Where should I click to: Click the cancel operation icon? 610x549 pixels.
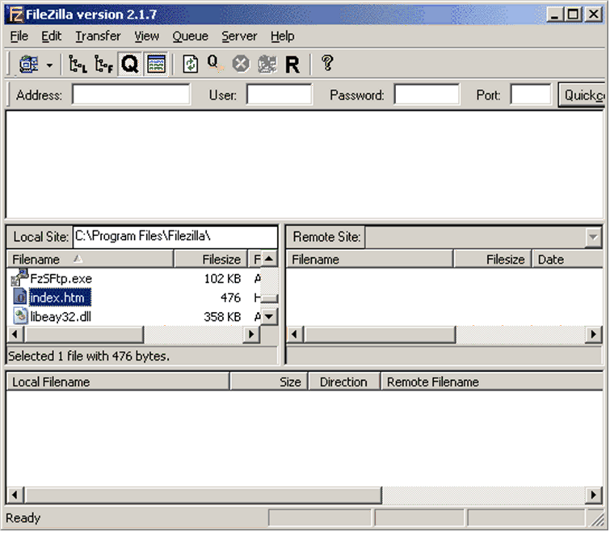tap(241, 64)
